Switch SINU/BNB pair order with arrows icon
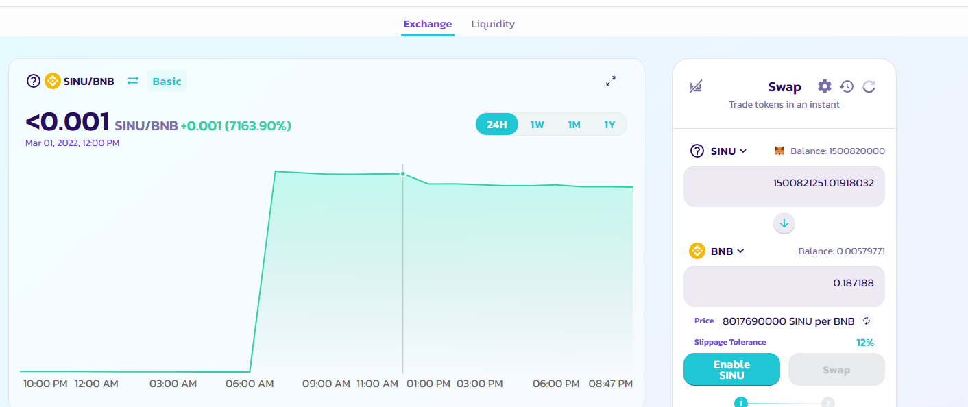The width and height of the screenshot is (968, 407). (x=133, y=81)
